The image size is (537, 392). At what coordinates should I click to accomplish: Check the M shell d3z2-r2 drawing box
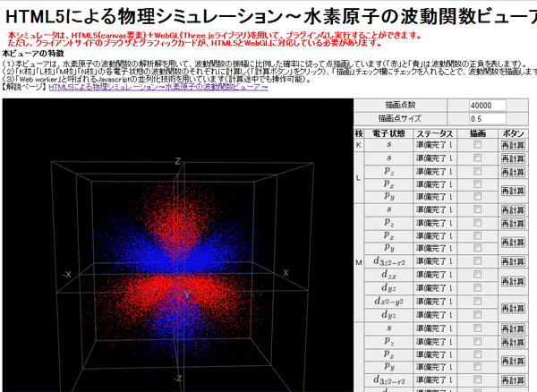pos(477,261)
